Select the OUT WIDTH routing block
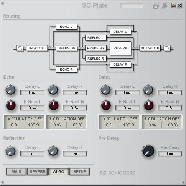This screenshot has height=186, width=186. point(150,48)
